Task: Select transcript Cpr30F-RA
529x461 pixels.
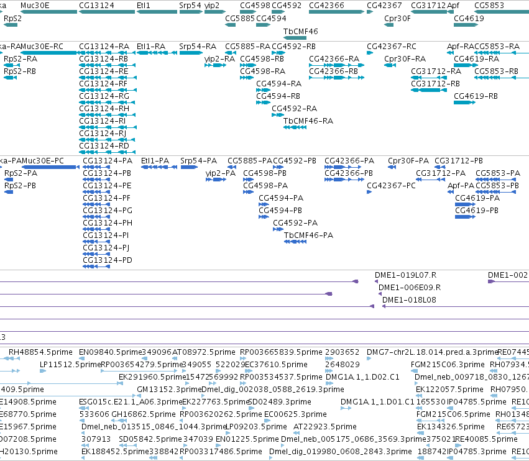Action: click(405, 58)
